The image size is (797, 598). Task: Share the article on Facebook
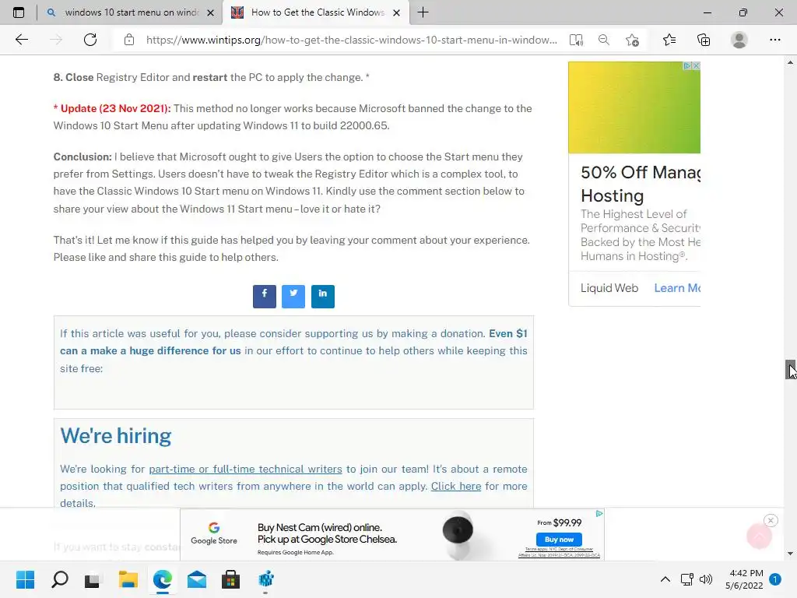tap(265, 297)
